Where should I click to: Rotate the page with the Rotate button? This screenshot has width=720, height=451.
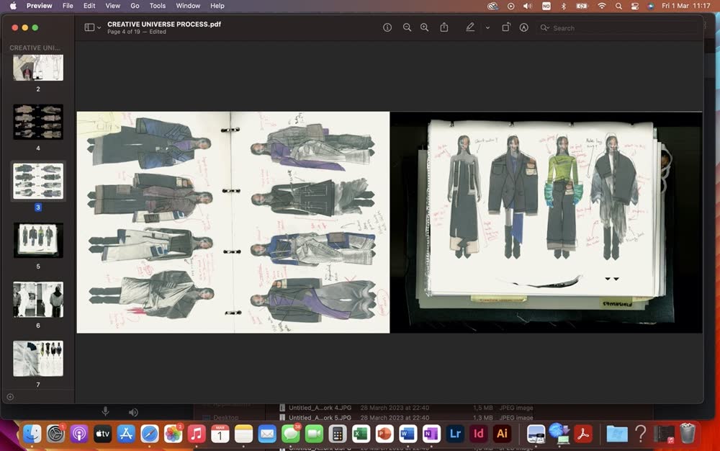click(x=505, y=27)
